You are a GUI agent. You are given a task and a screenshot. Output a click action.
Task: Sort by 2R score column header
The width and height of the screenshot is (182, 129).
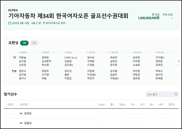tap(142, 104)
